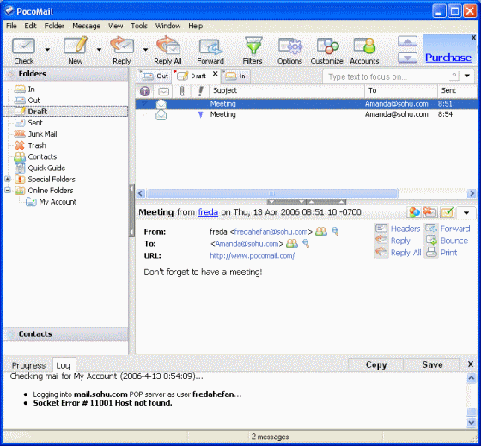Click the Reply All toolbar icon
The image size is (481, 446).
tap(167, 46)
